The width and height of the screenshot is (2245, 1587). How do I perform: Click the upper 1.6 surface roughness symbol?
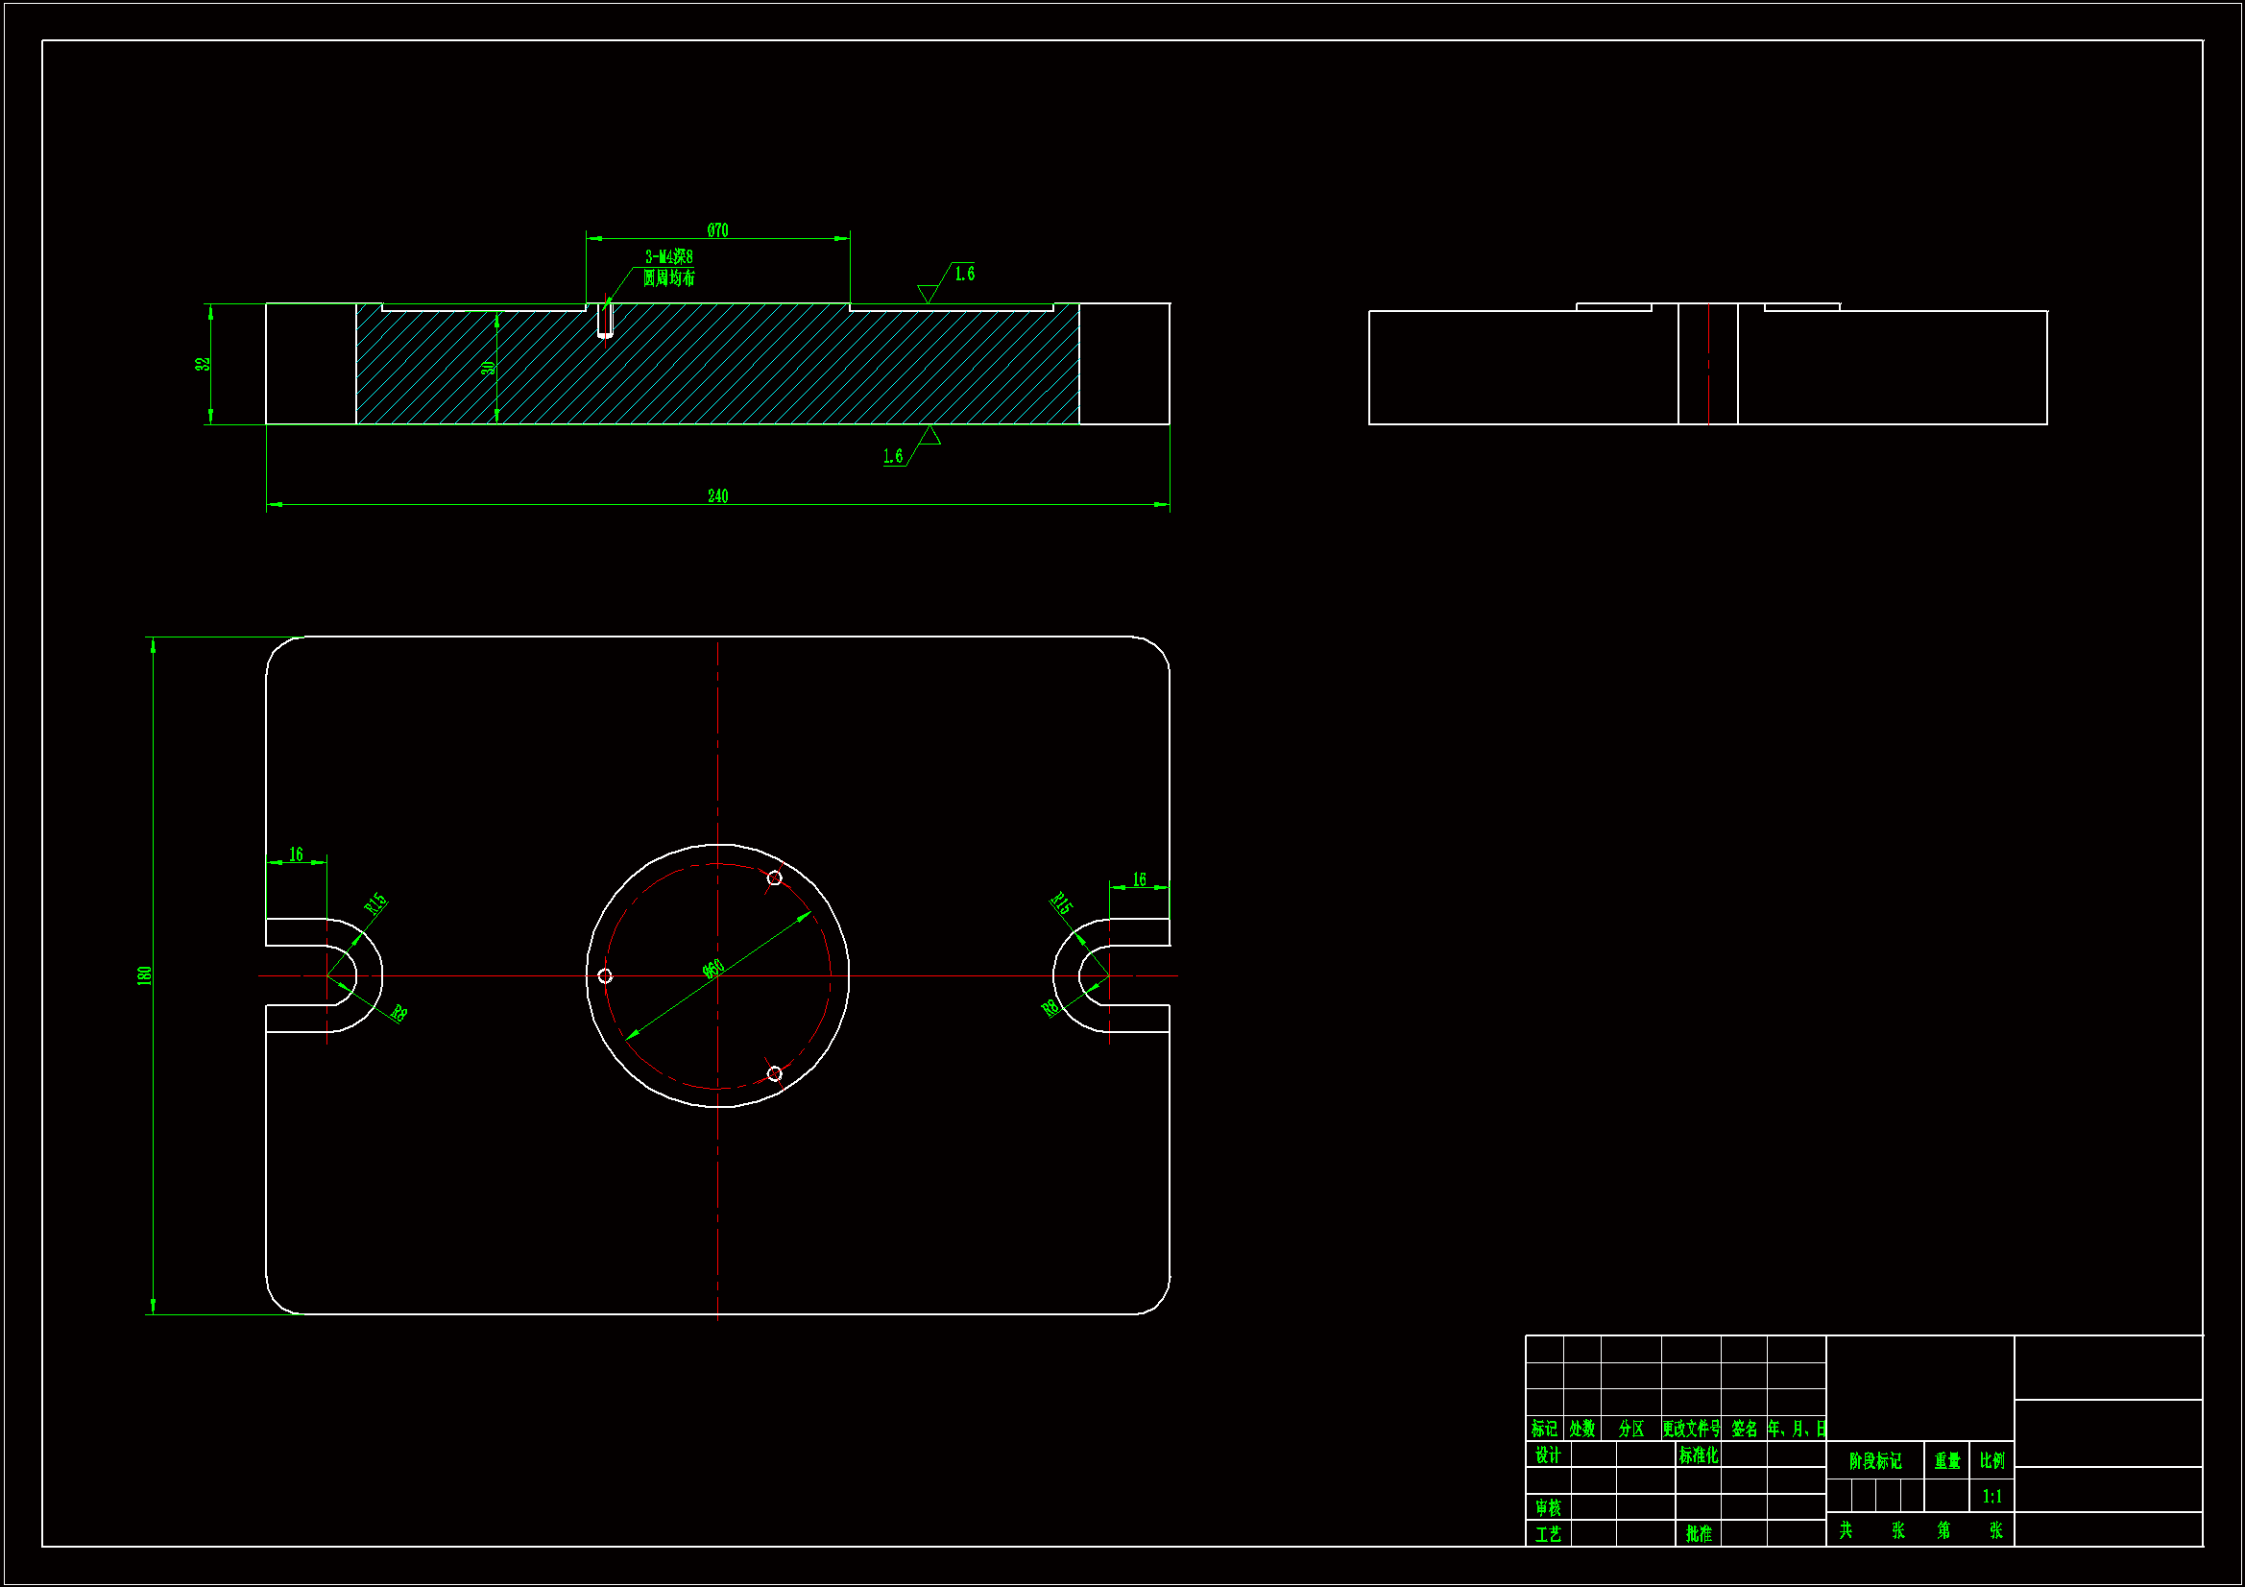[x=963, y=275]
